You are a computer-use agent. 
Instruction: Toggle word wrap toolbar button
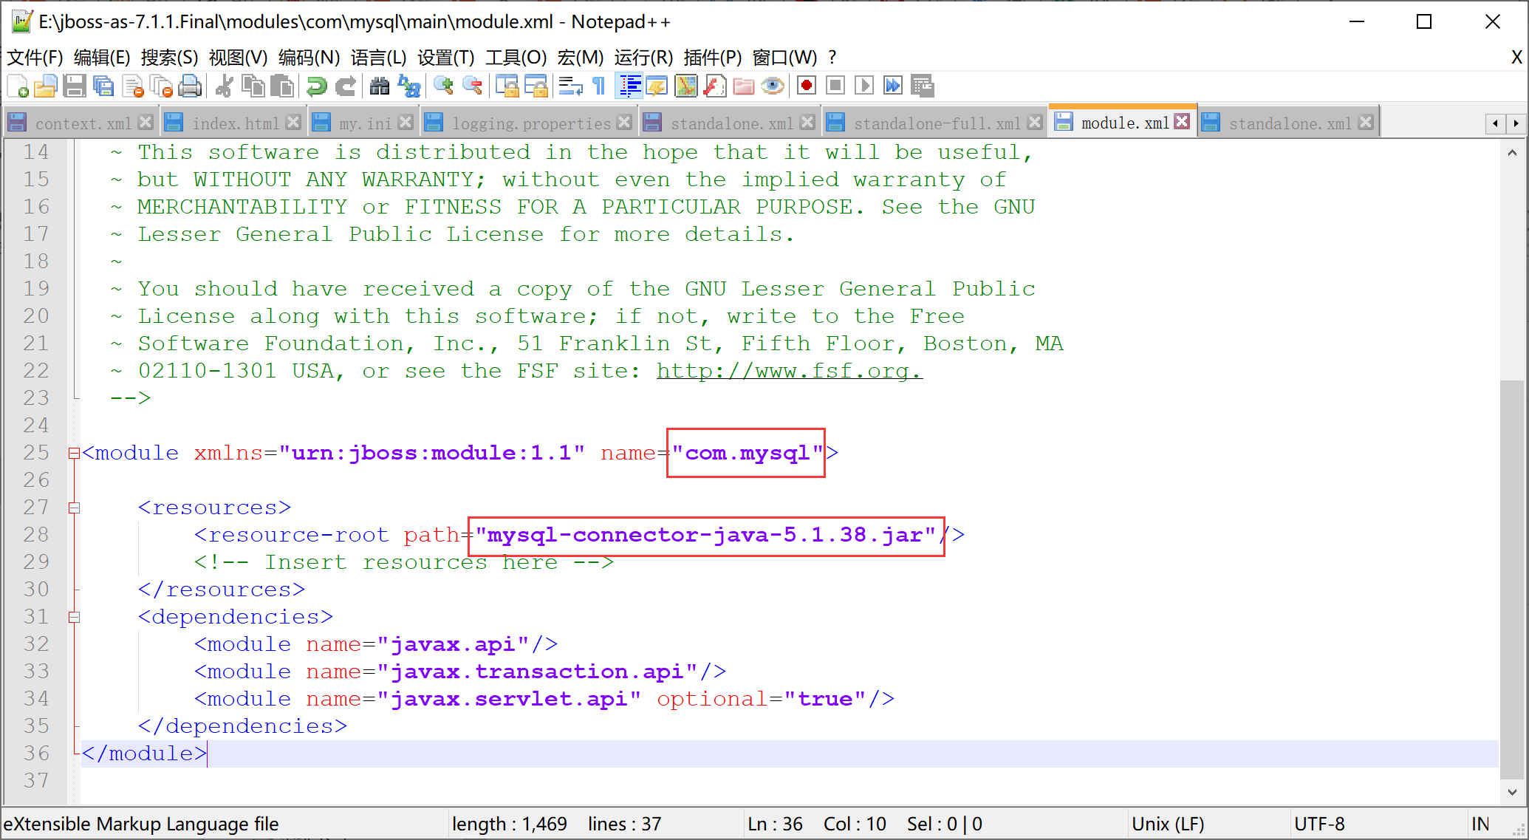tap(570, 86)
